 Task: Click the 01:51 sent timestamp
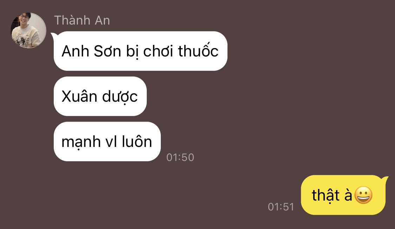[x=281, y=207]
